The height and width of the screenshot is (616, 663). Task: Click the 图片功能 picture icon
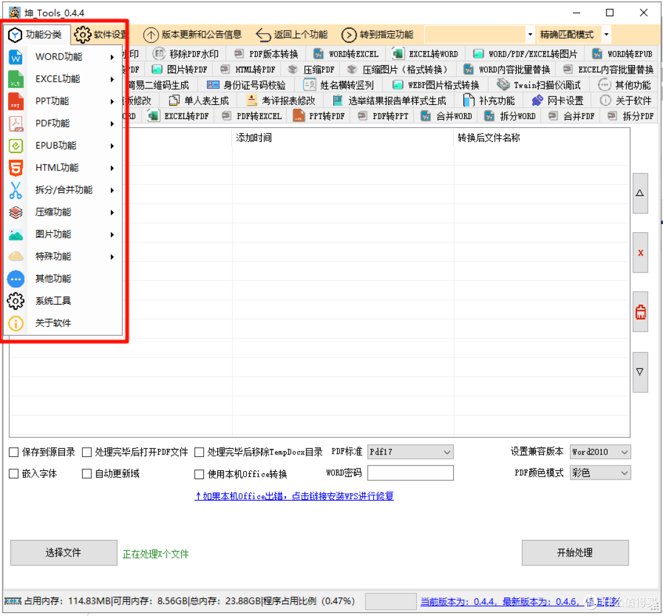(x=15, y=235)
